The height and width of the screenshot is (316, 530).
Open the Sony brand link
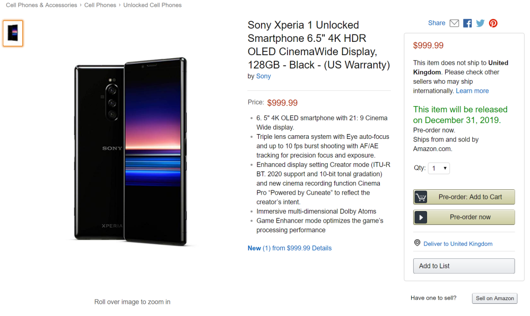[263, 76]
